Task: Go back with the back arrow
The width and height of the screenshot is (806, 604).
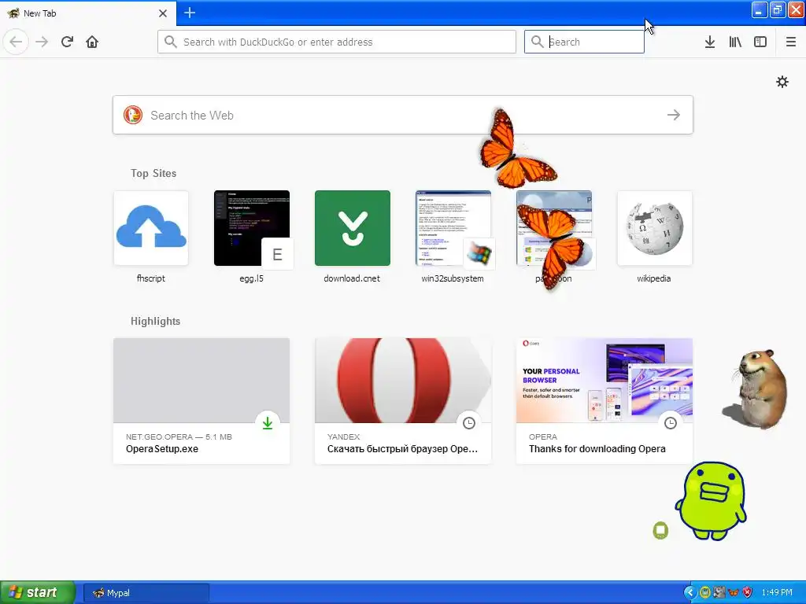Action: point(16,42)
